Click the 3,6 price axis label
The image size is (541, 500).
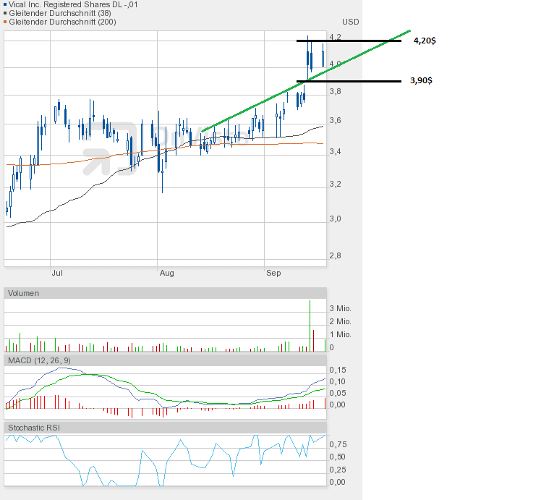pyautogui.click(x=335, y=120)
